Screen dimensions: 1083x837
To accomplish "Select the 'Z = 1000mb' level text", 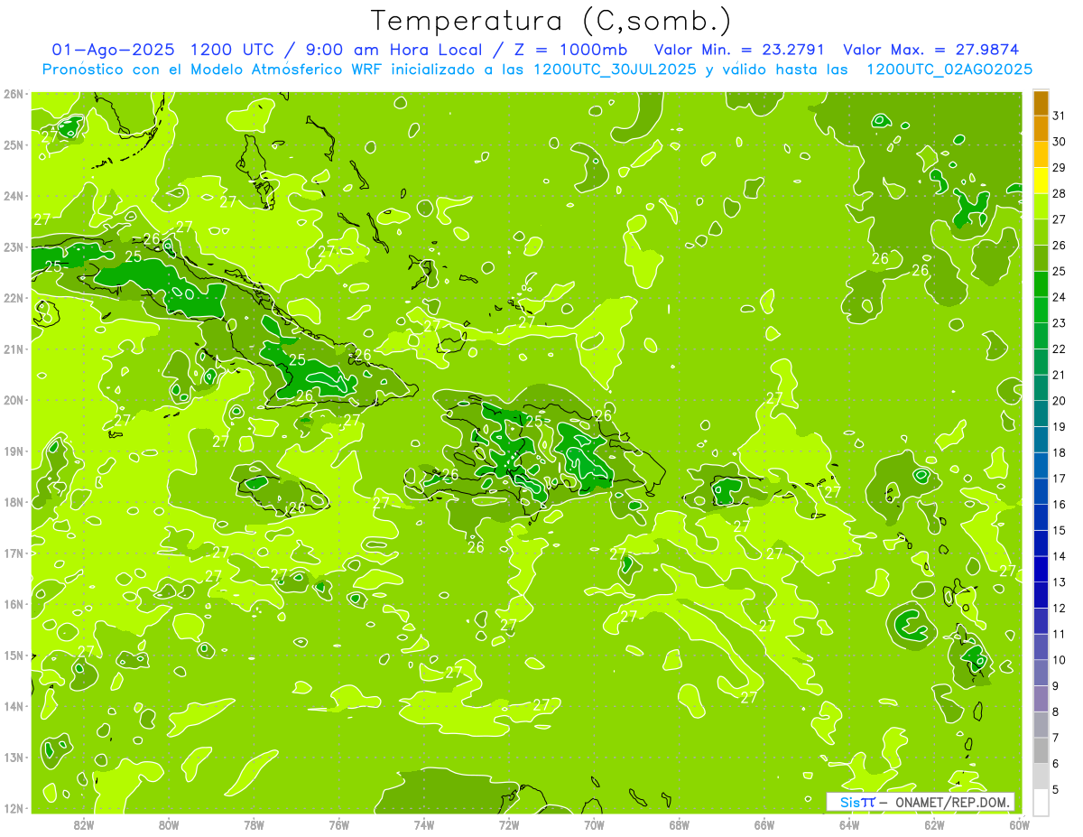I will point(568,50).
